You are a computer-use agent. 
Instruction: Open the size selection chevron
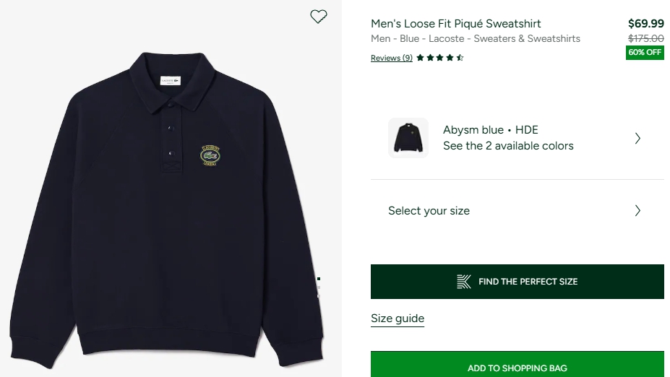coord(637,211)
